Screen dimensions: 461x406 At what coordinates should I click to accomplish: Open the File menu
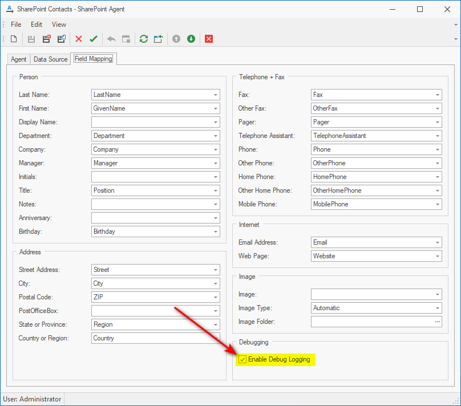[x=16, y=25]
